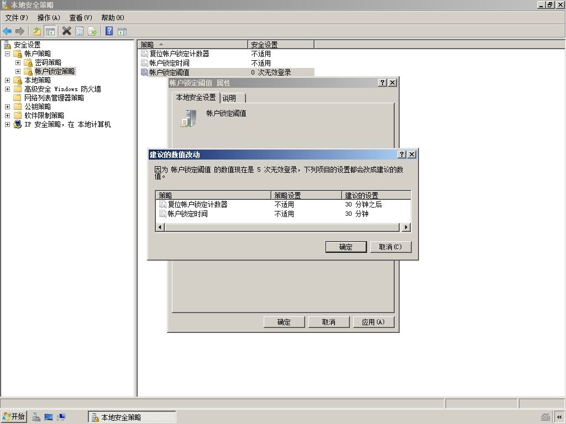Select the 本地安全设置 tab in the properties dialog
This screenshot has width=566, height=424.
196,97
